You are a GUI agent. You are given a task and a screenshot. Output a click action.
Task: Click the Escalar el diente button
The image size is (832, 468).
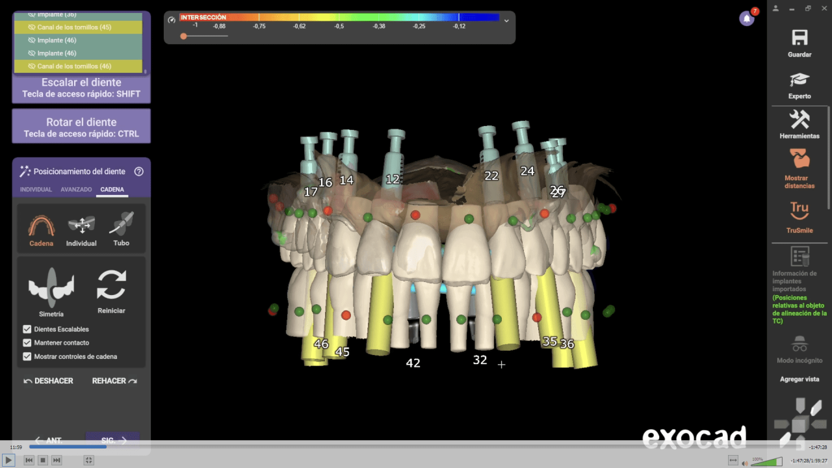coord(81,88)
